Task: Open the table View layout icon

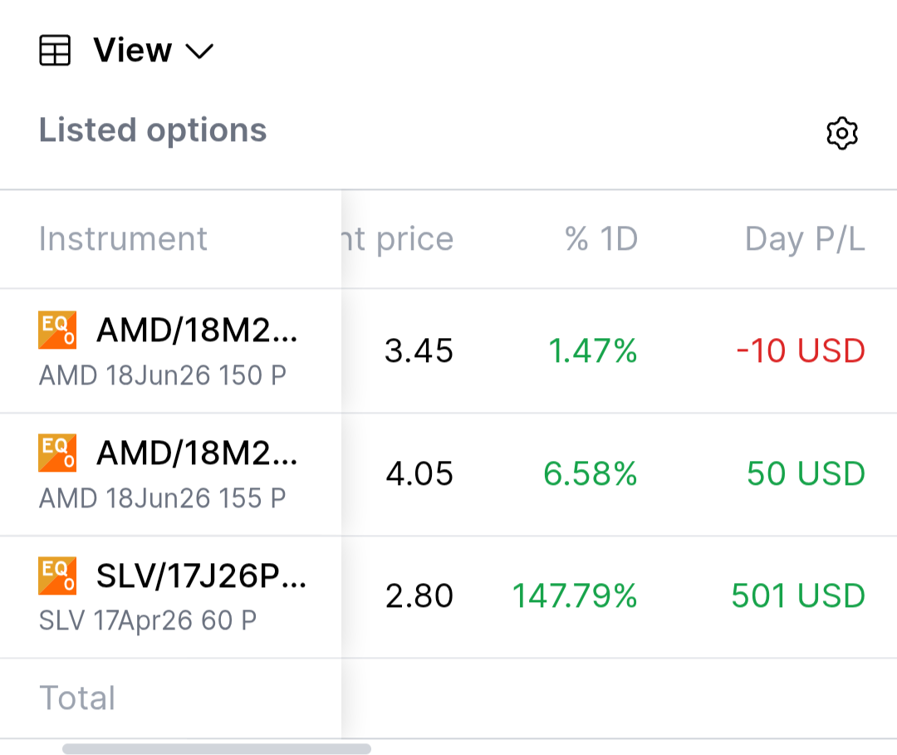Action: pos(56,51)
